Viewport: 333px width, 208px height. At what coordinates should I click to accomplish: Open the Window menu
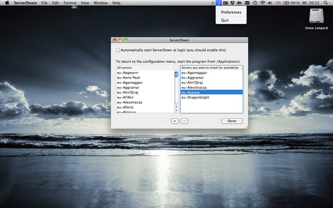point(101,3)
